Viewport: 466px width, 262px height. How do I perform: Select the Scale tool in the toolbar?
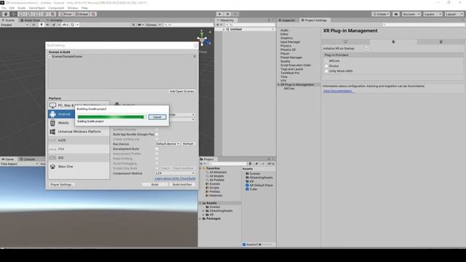pos(29,14)
